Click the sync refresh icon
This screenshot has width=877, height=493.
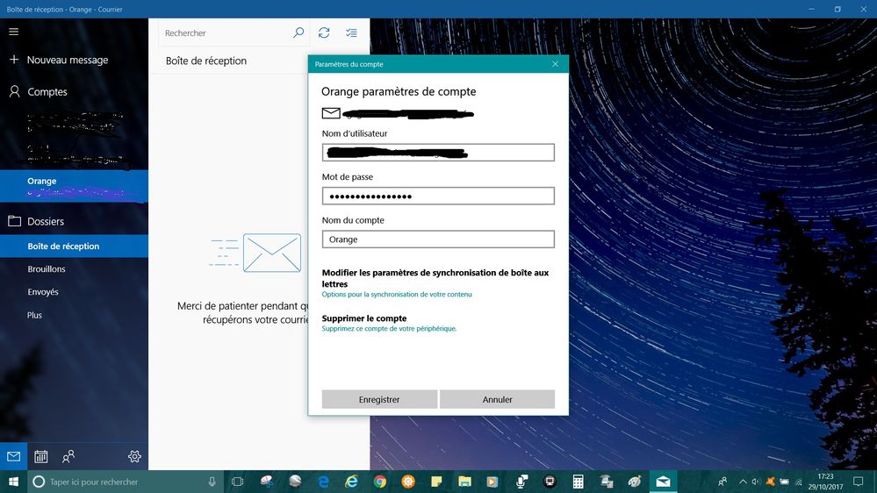(x=324, y=33)
